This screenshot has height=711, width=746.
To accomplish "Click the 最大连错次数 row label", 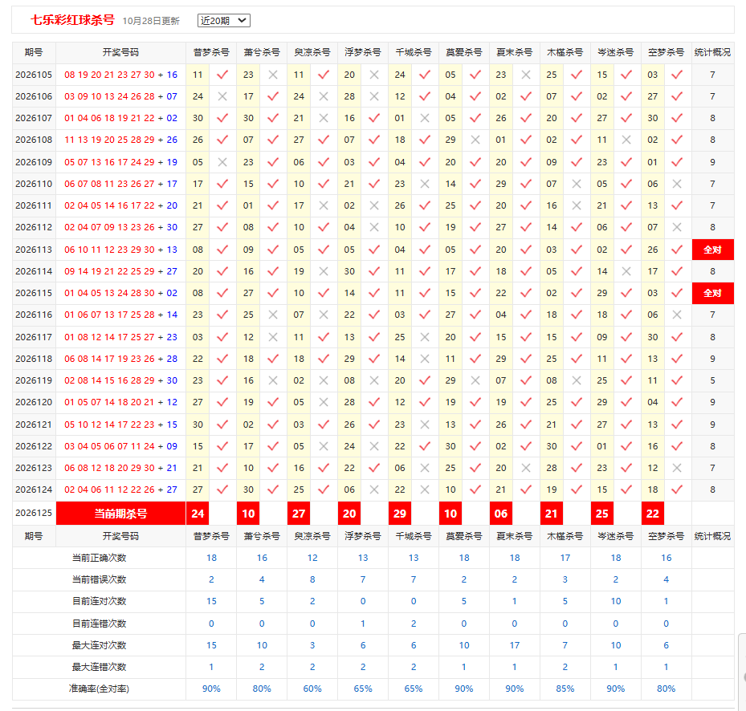I will pyautogui.click(x=99, y=667).
